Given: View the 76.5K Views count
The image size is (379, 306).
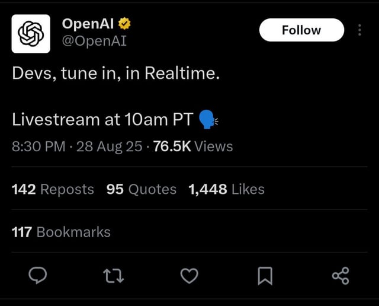Looking at the screenshot, I should [193, 146].
